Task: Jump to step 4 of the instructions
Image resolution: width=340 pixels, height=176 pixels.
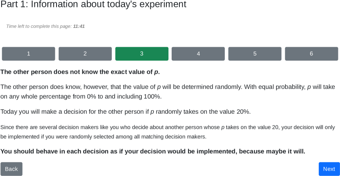Action: click(198, 54)
